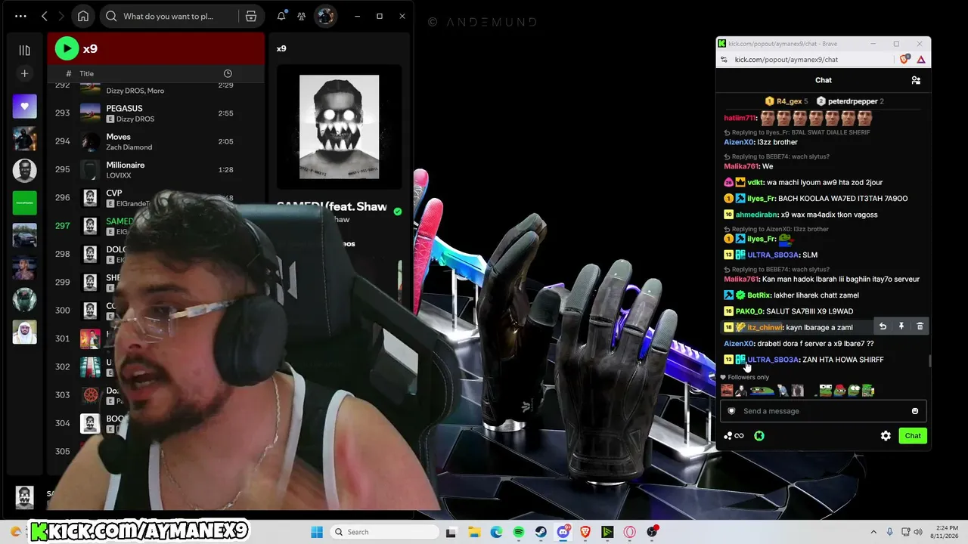This screenshot has height=544, width=968.
Task: Open the chat users list icon
Action: [x=916, y=80]
